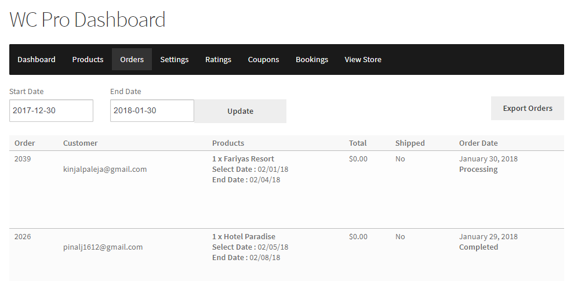This screenshot has width=574, height=281.
Task: Open the Coupons section
Action: click(263, 59)
